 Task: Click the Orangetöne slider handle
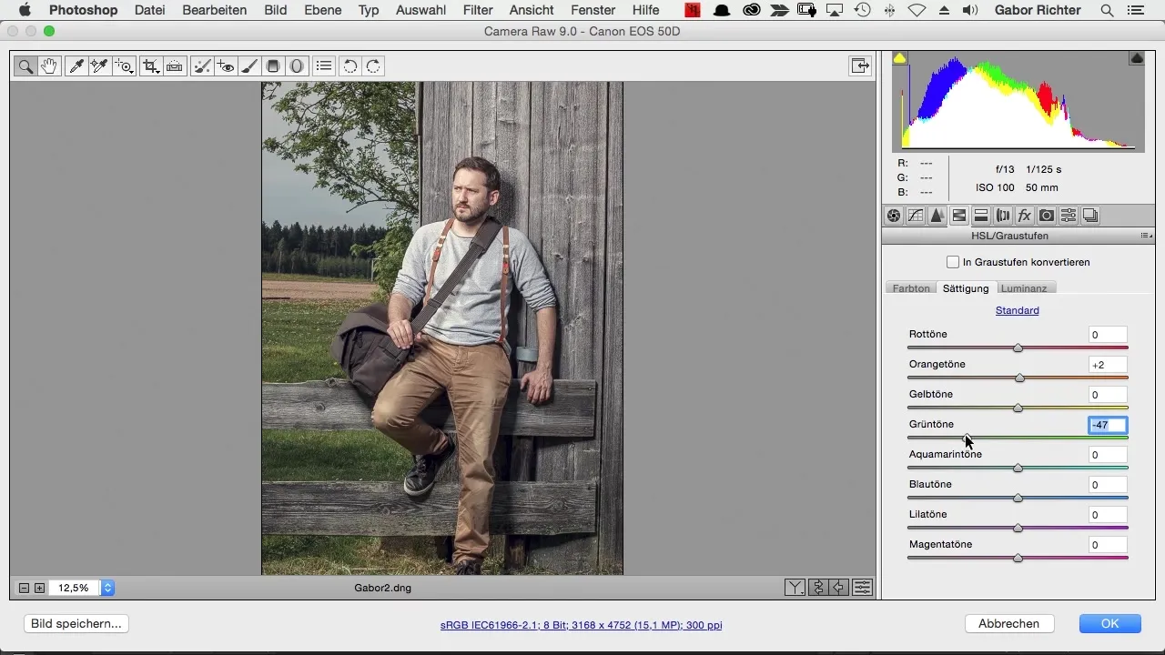pos(1019,378)
